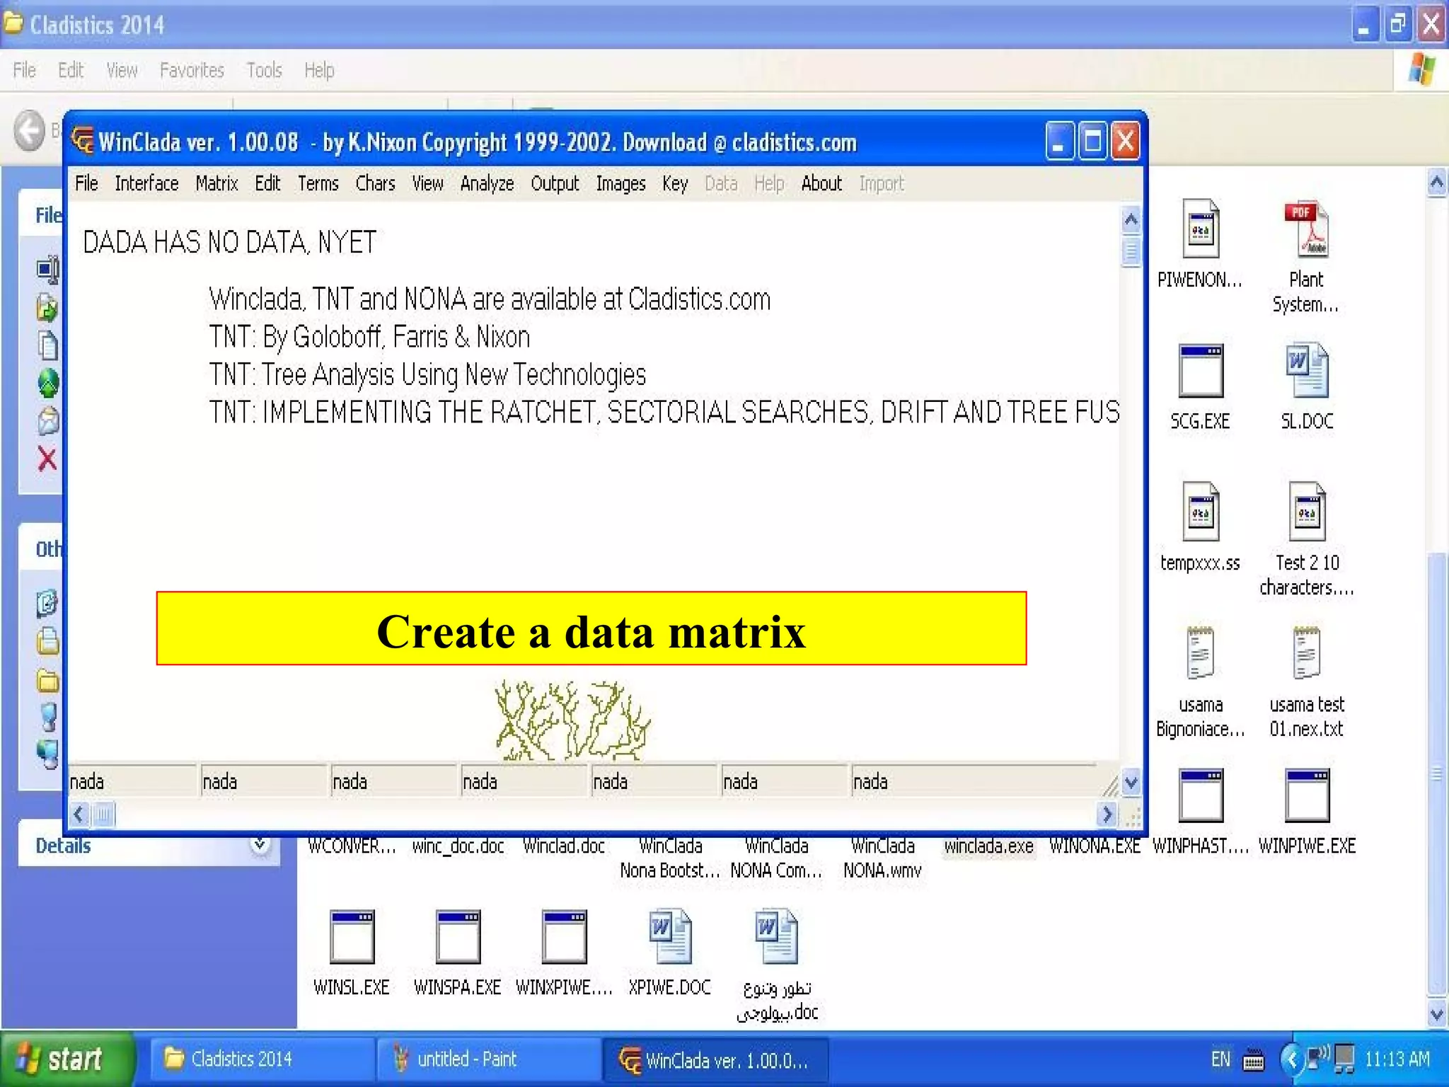This screenshot has height=1087, width=1449.
Task: Open Explorer Tools menu
Action: (x=264, y=70)
